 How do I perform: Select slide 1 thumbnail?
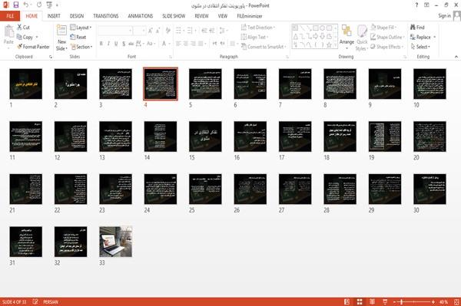tap(26, 84)
